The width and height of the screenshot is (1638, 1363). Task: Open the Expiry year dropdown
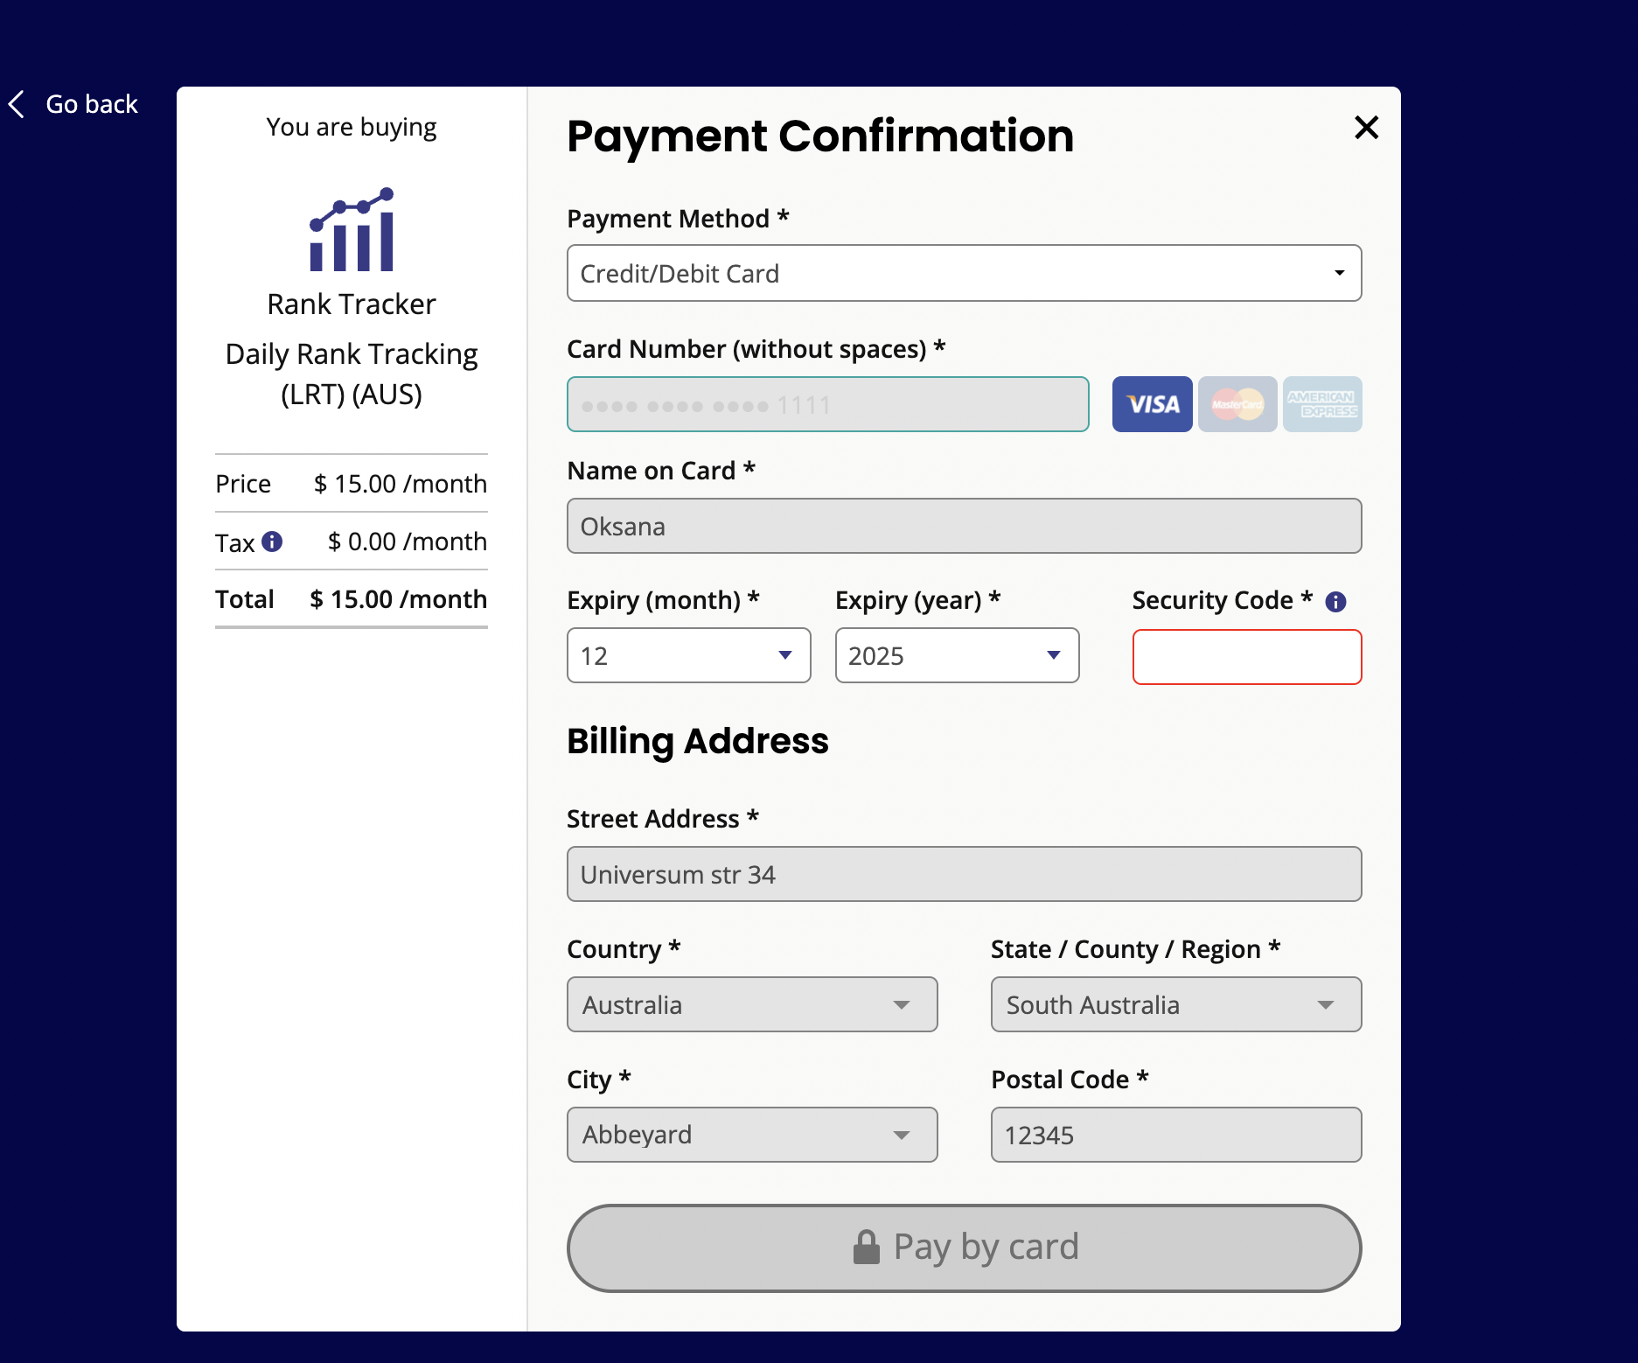957,655
